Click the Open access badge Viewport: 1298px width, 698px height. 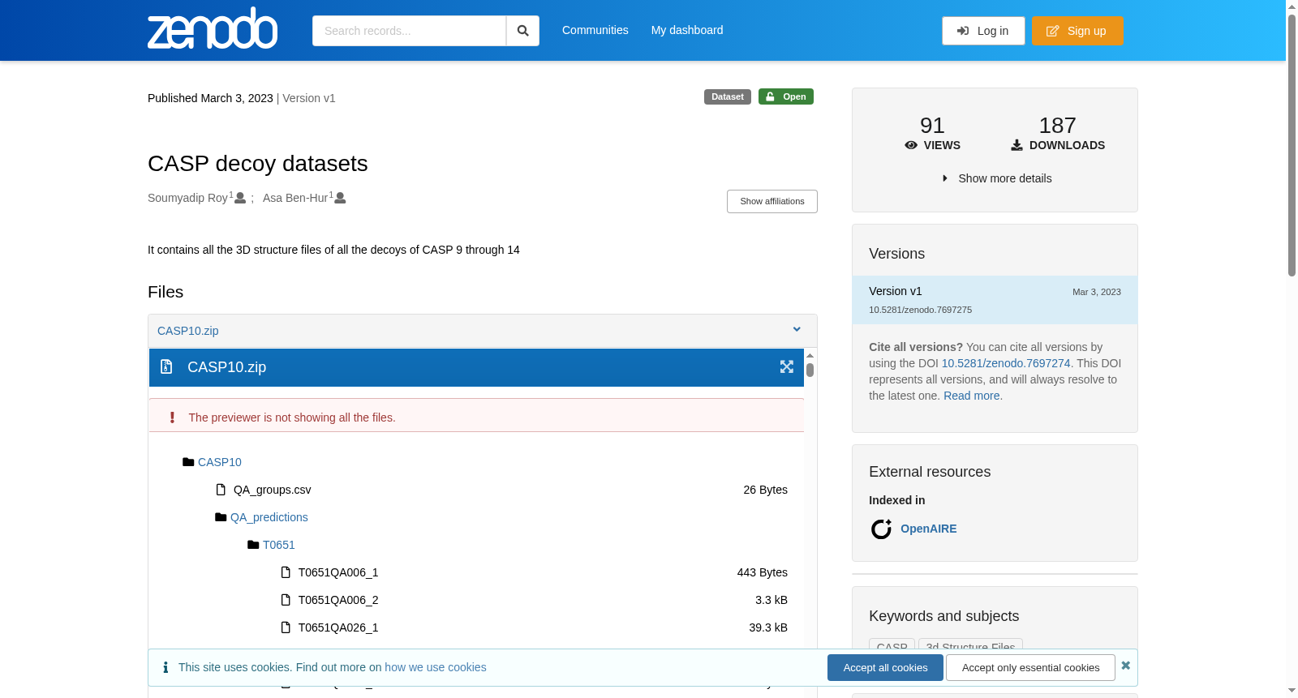pyautogui.click(x=786, y=96)
